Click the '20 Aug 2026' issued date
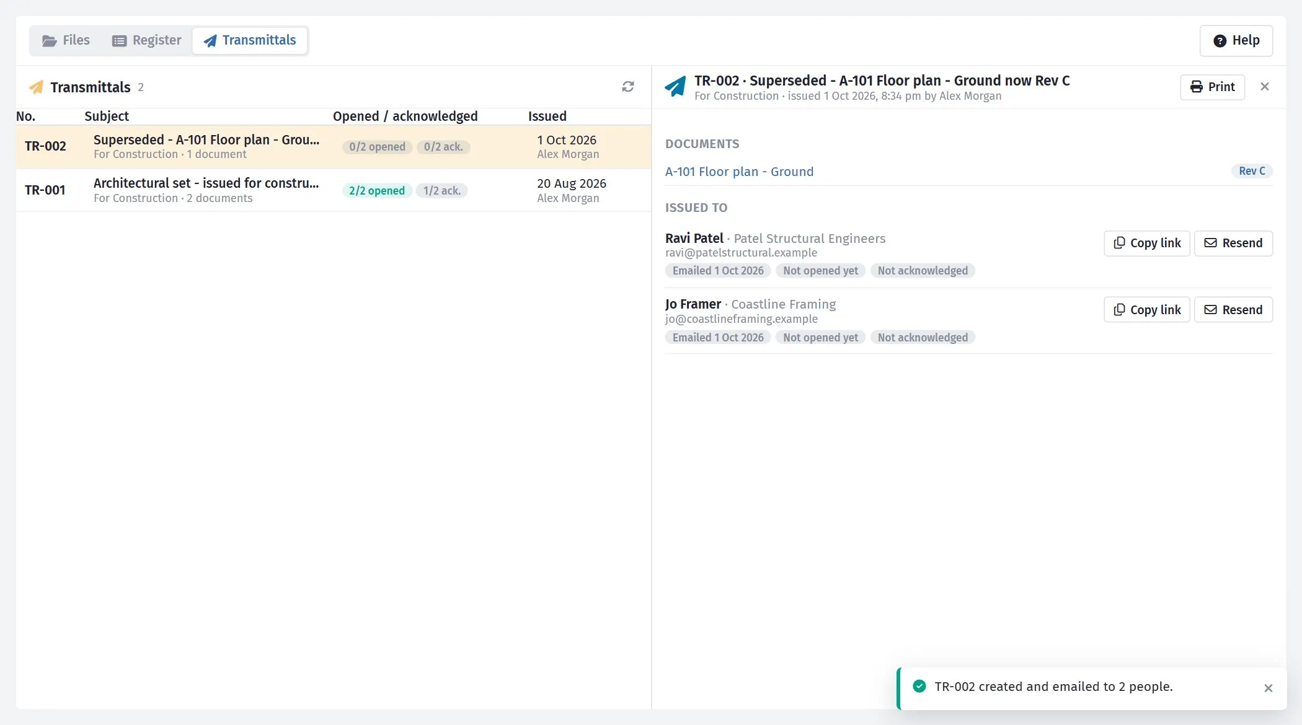Screen dimensions: 1302x725 tap(572, 183)
